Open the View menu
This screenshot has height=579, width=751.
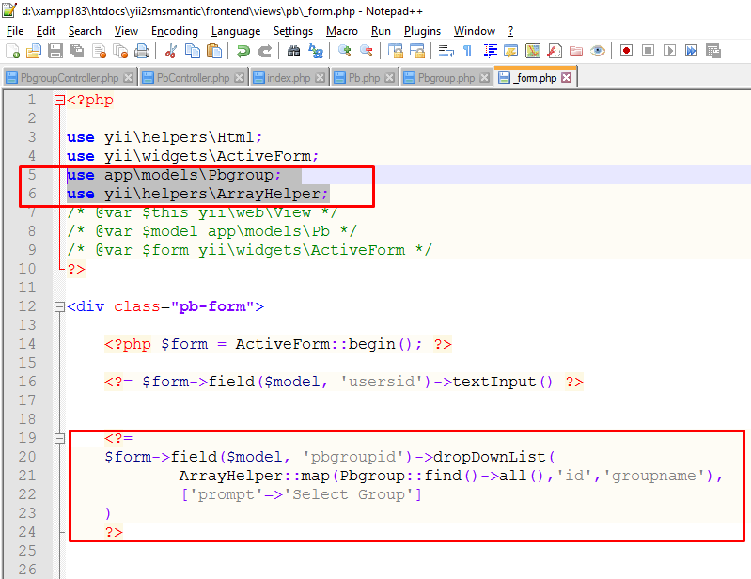tap(126, 31)
